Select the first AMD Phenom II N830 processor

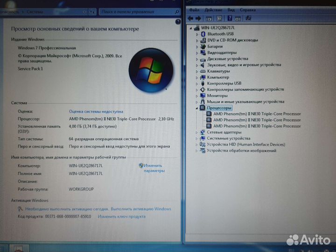point(257,114)
